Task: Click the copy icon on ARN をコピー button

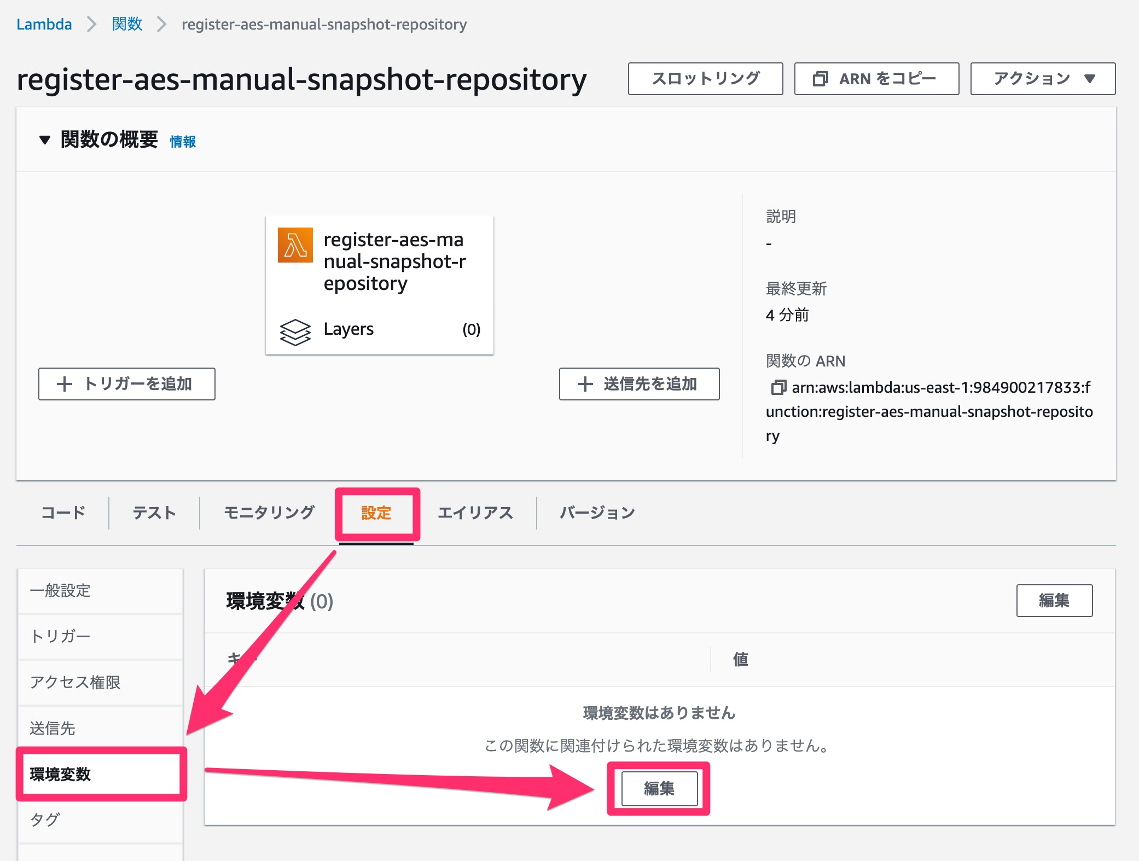Action: [821, 79]
